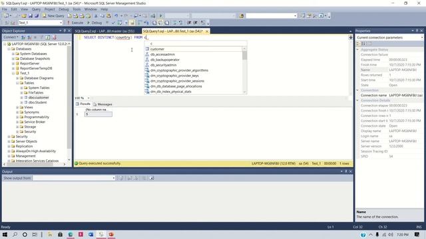Select db_backupoperator suggestion
Image resolution: width=426 pixels, height=239 pixels.
pos(193,60)
